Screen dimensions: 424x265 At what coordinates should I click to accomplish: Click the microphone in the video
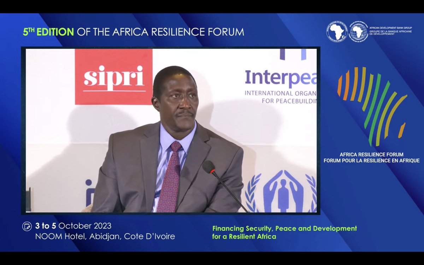tap(209, 167)
